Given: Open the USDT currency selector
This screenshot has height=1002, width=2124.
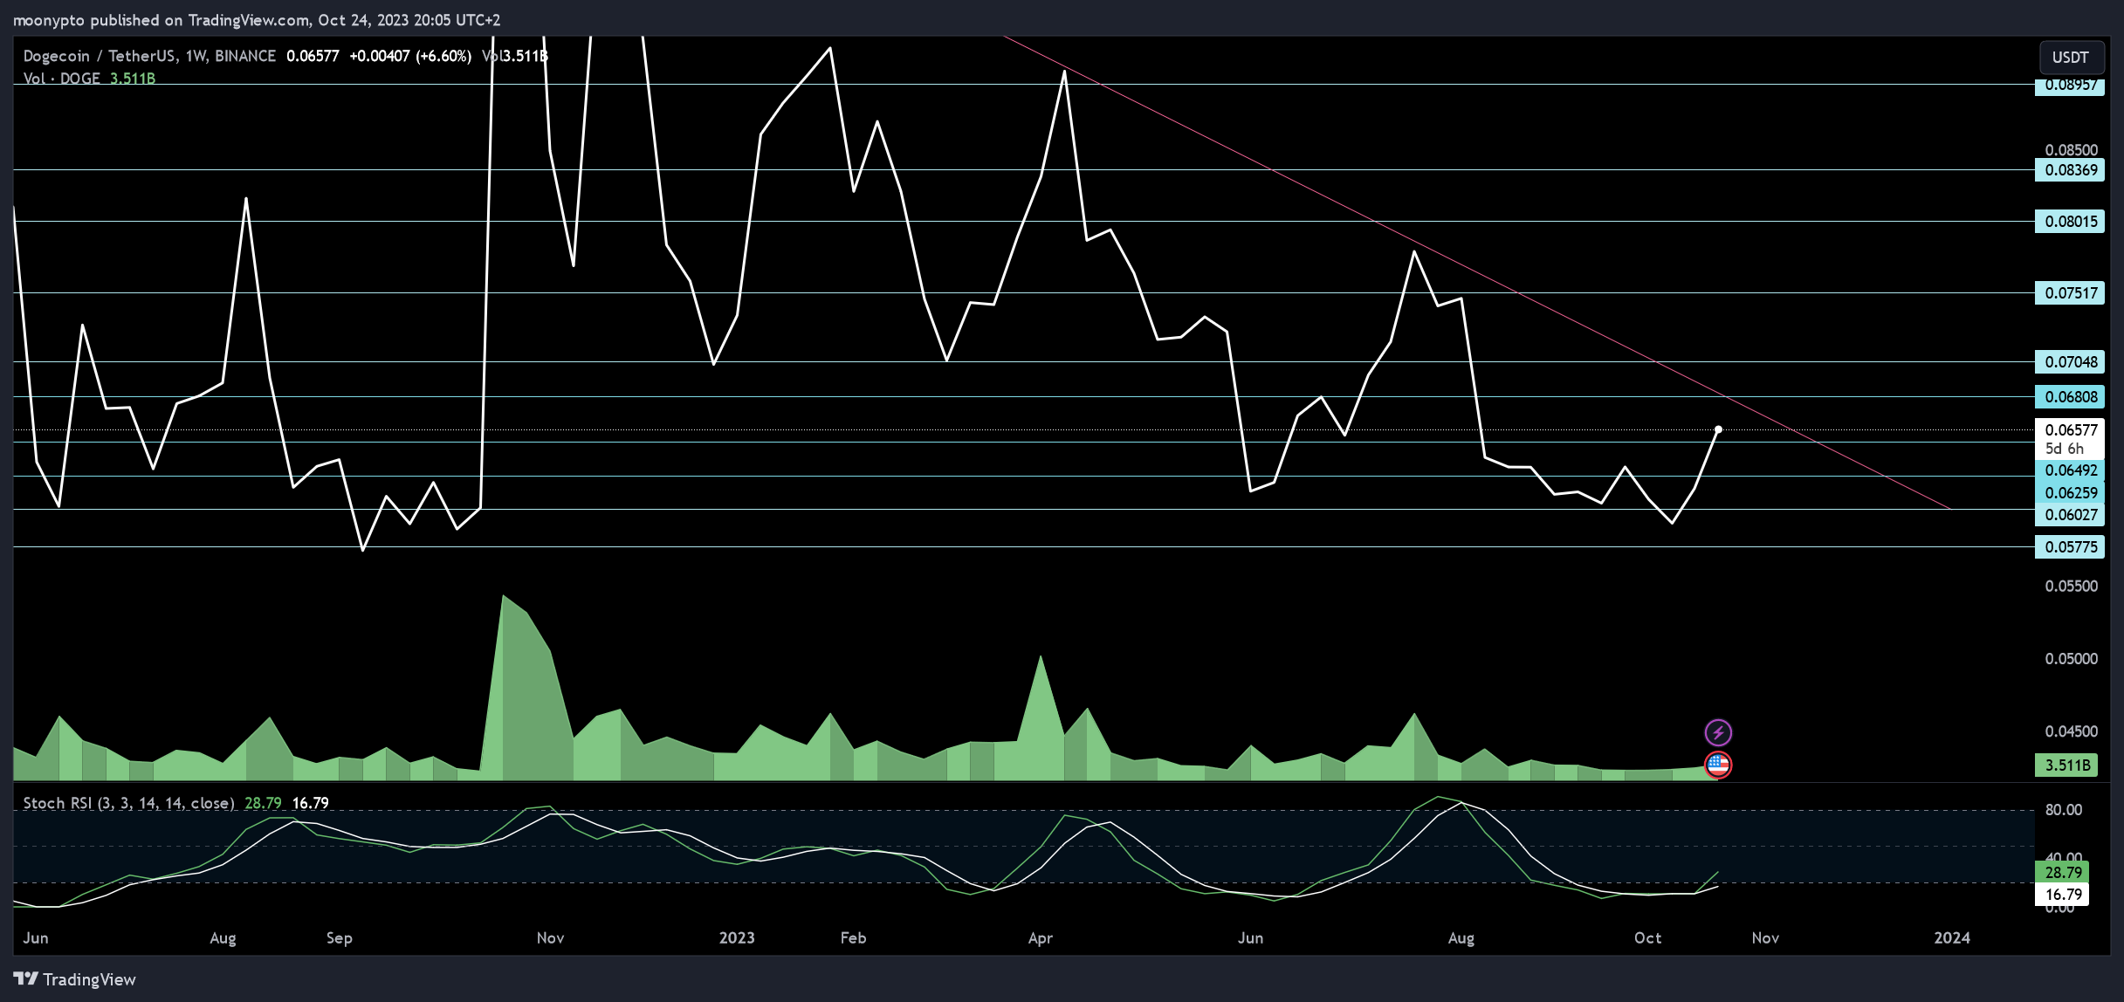Looking at the screenshot, I should point(2070,58).
